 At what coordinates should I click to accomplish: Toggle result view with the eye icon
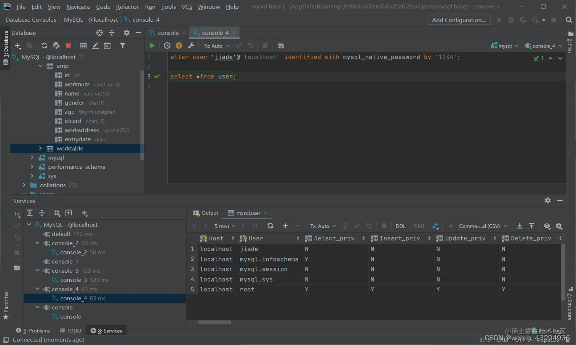547,226
